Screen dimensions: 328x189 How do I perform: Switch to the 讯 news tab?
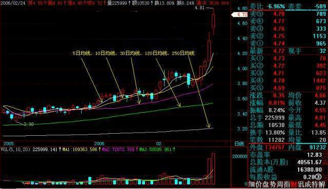tap(301, 184)
